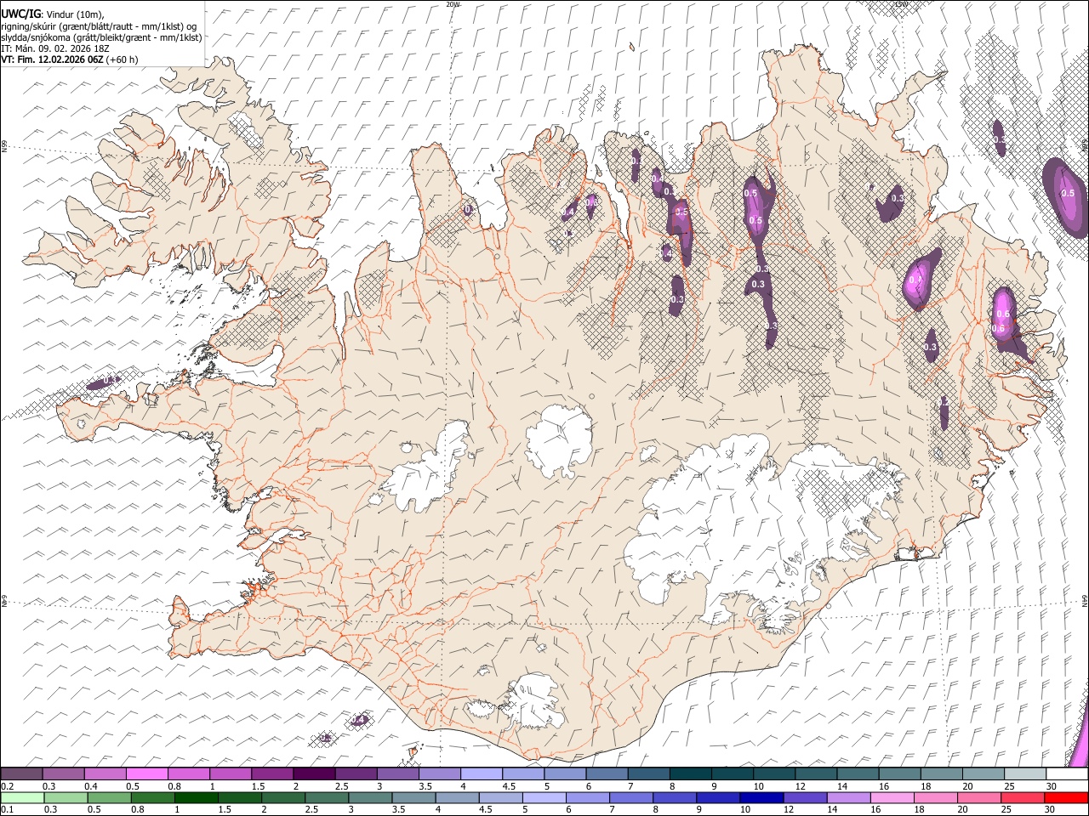This screenshot has width=1089, height=816.
Task: Click the dark teal swatch between 8 and 9, upper row
Action: click(691, 774)
